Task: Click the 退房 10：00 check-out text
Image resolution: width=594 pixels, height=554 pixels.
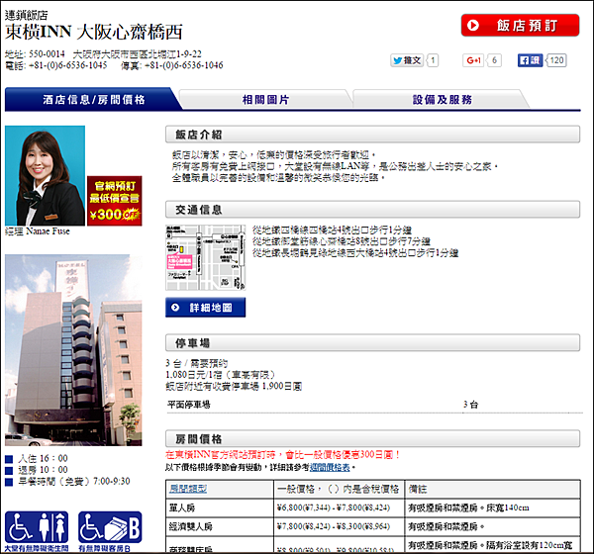Action: [x=43, y=470]
